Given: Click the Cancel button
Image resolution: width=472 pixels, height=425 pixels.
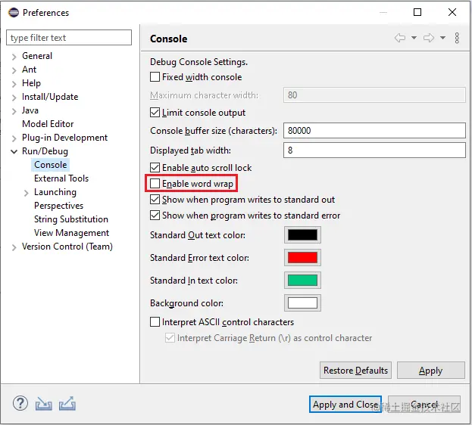Looking at the screenshot, I should 424,405.
